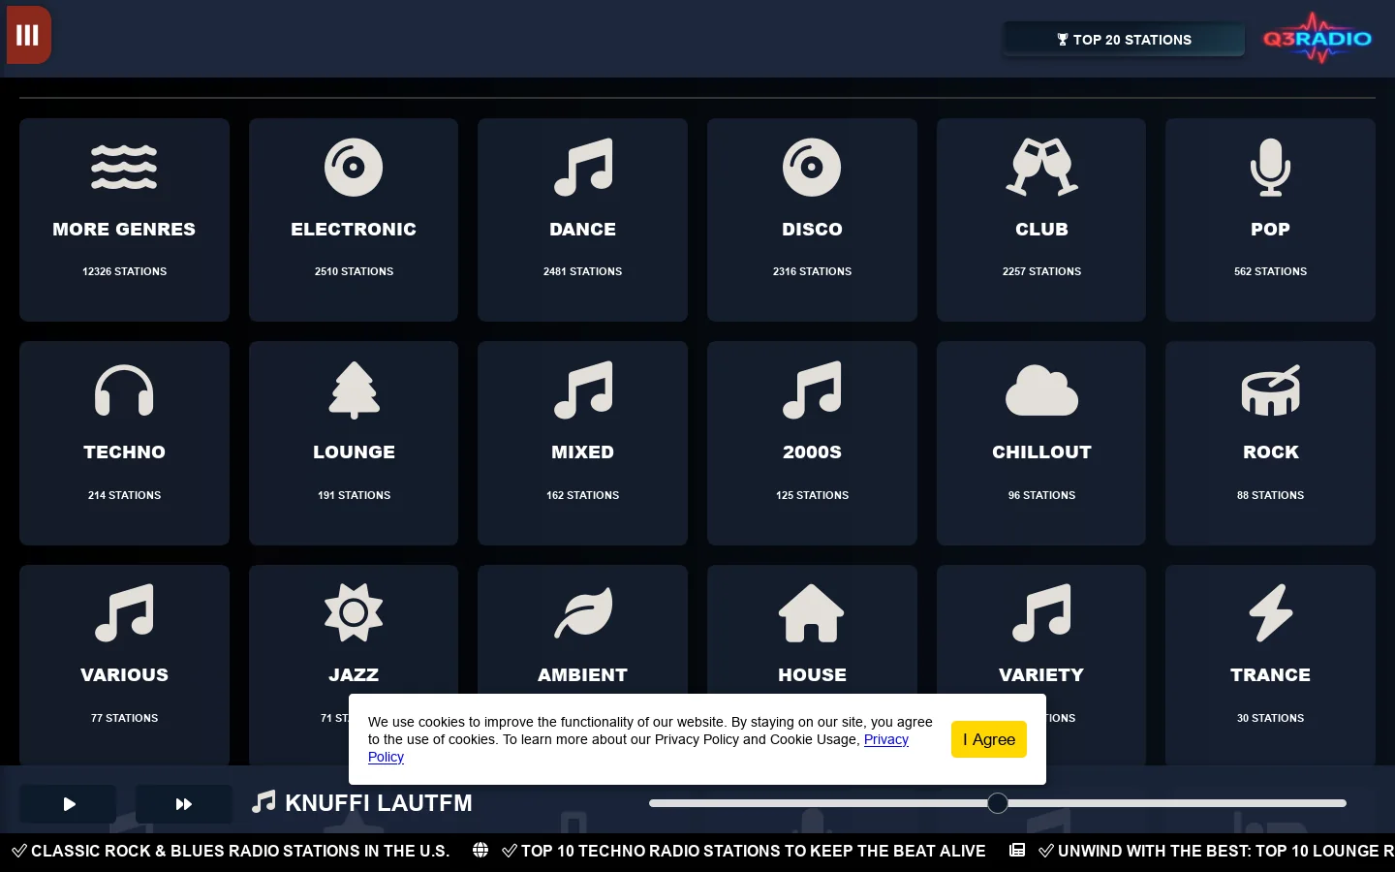The height and width of the screenshot is (872, 1395).
Task: Select the Various genre music note icon
Action: click(x=124, y=613)
